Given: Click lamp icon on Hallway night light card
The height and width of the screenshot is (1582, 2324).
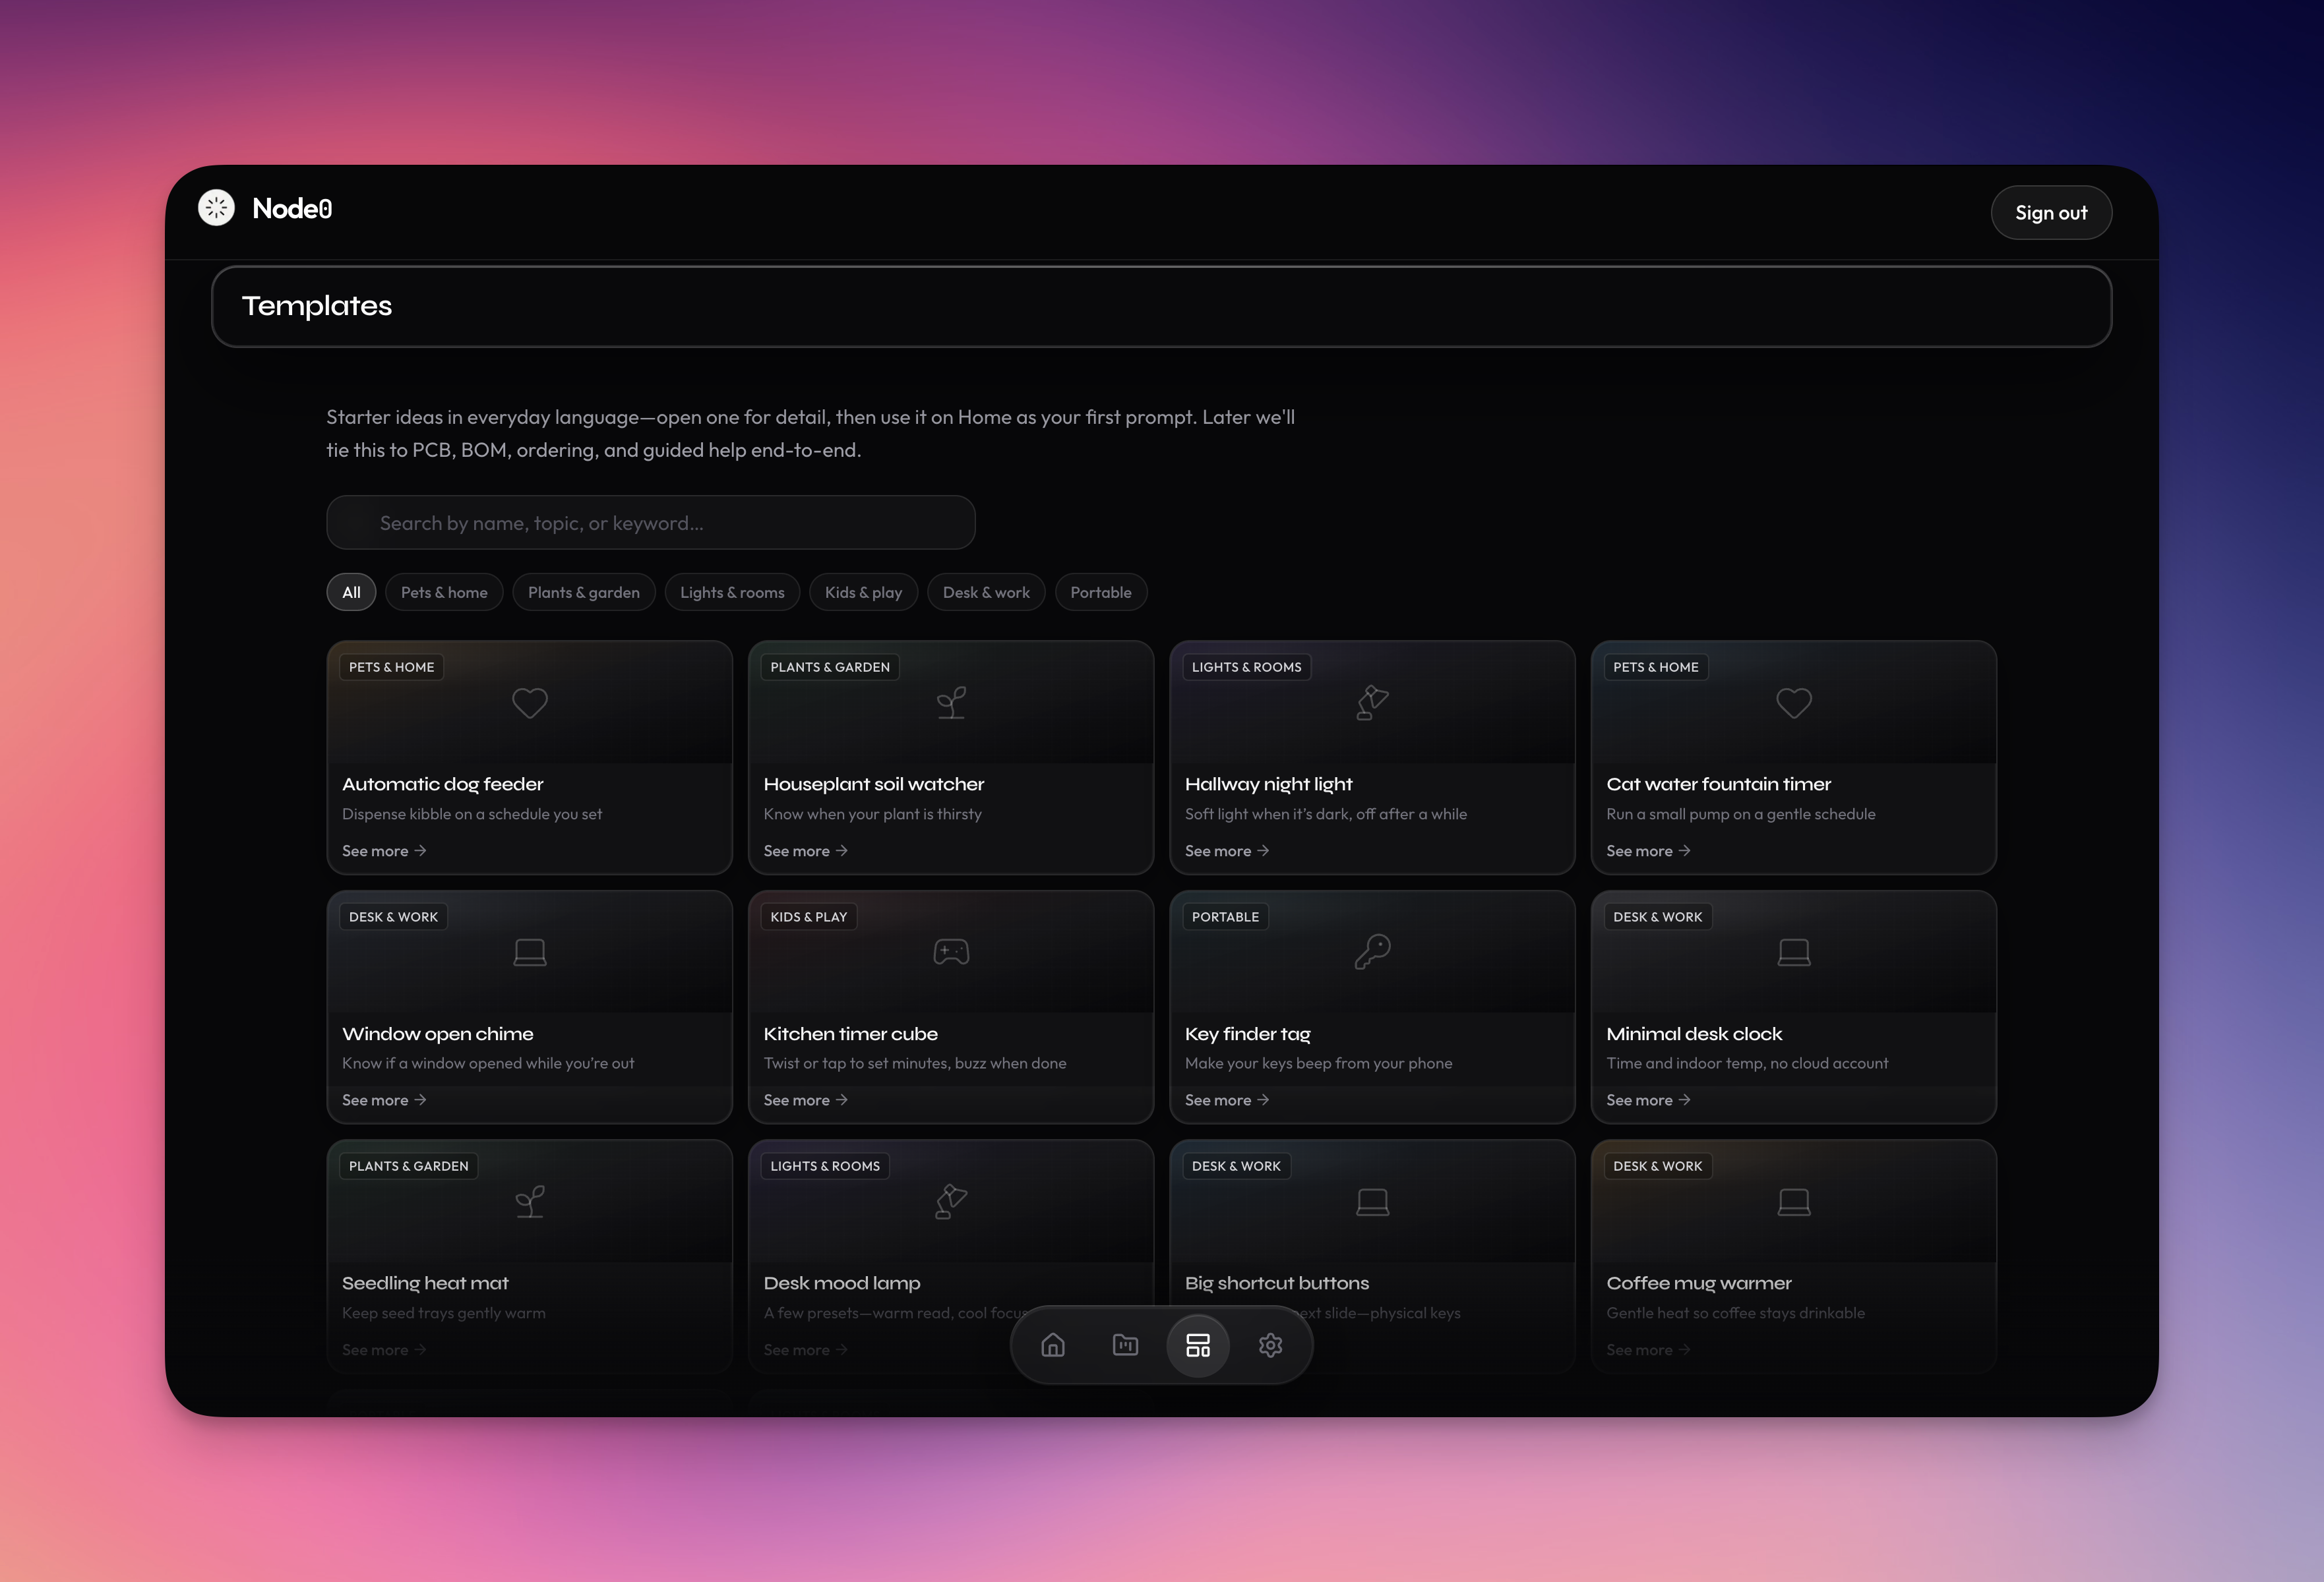Looking at the screenshot, I should (x=1372, y=703).
